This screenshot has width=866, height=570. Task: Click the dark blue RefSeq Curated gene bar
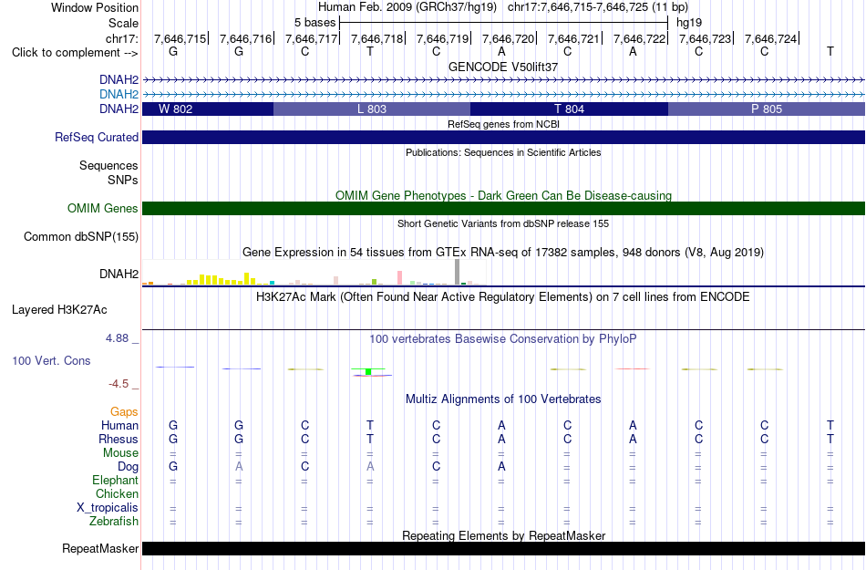pos(504,137)
